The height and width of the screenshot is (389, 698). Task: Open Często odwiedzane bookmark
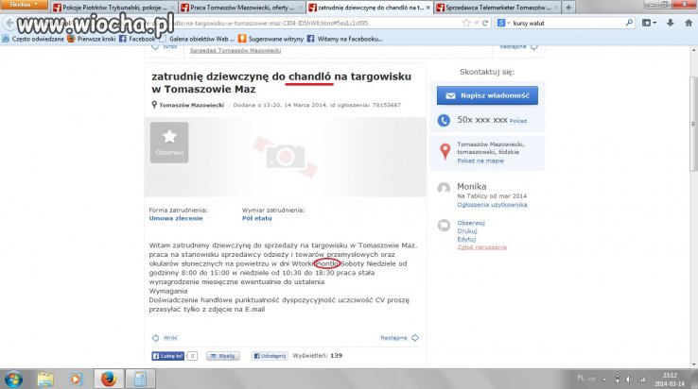[x=33, y=39]
